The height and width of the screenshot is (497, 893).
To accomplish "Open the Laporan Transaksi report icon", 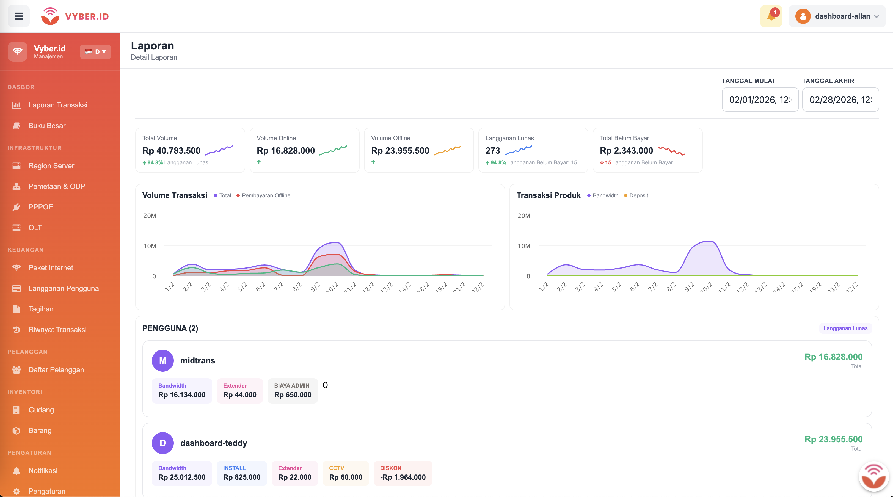I will [17, 105].
